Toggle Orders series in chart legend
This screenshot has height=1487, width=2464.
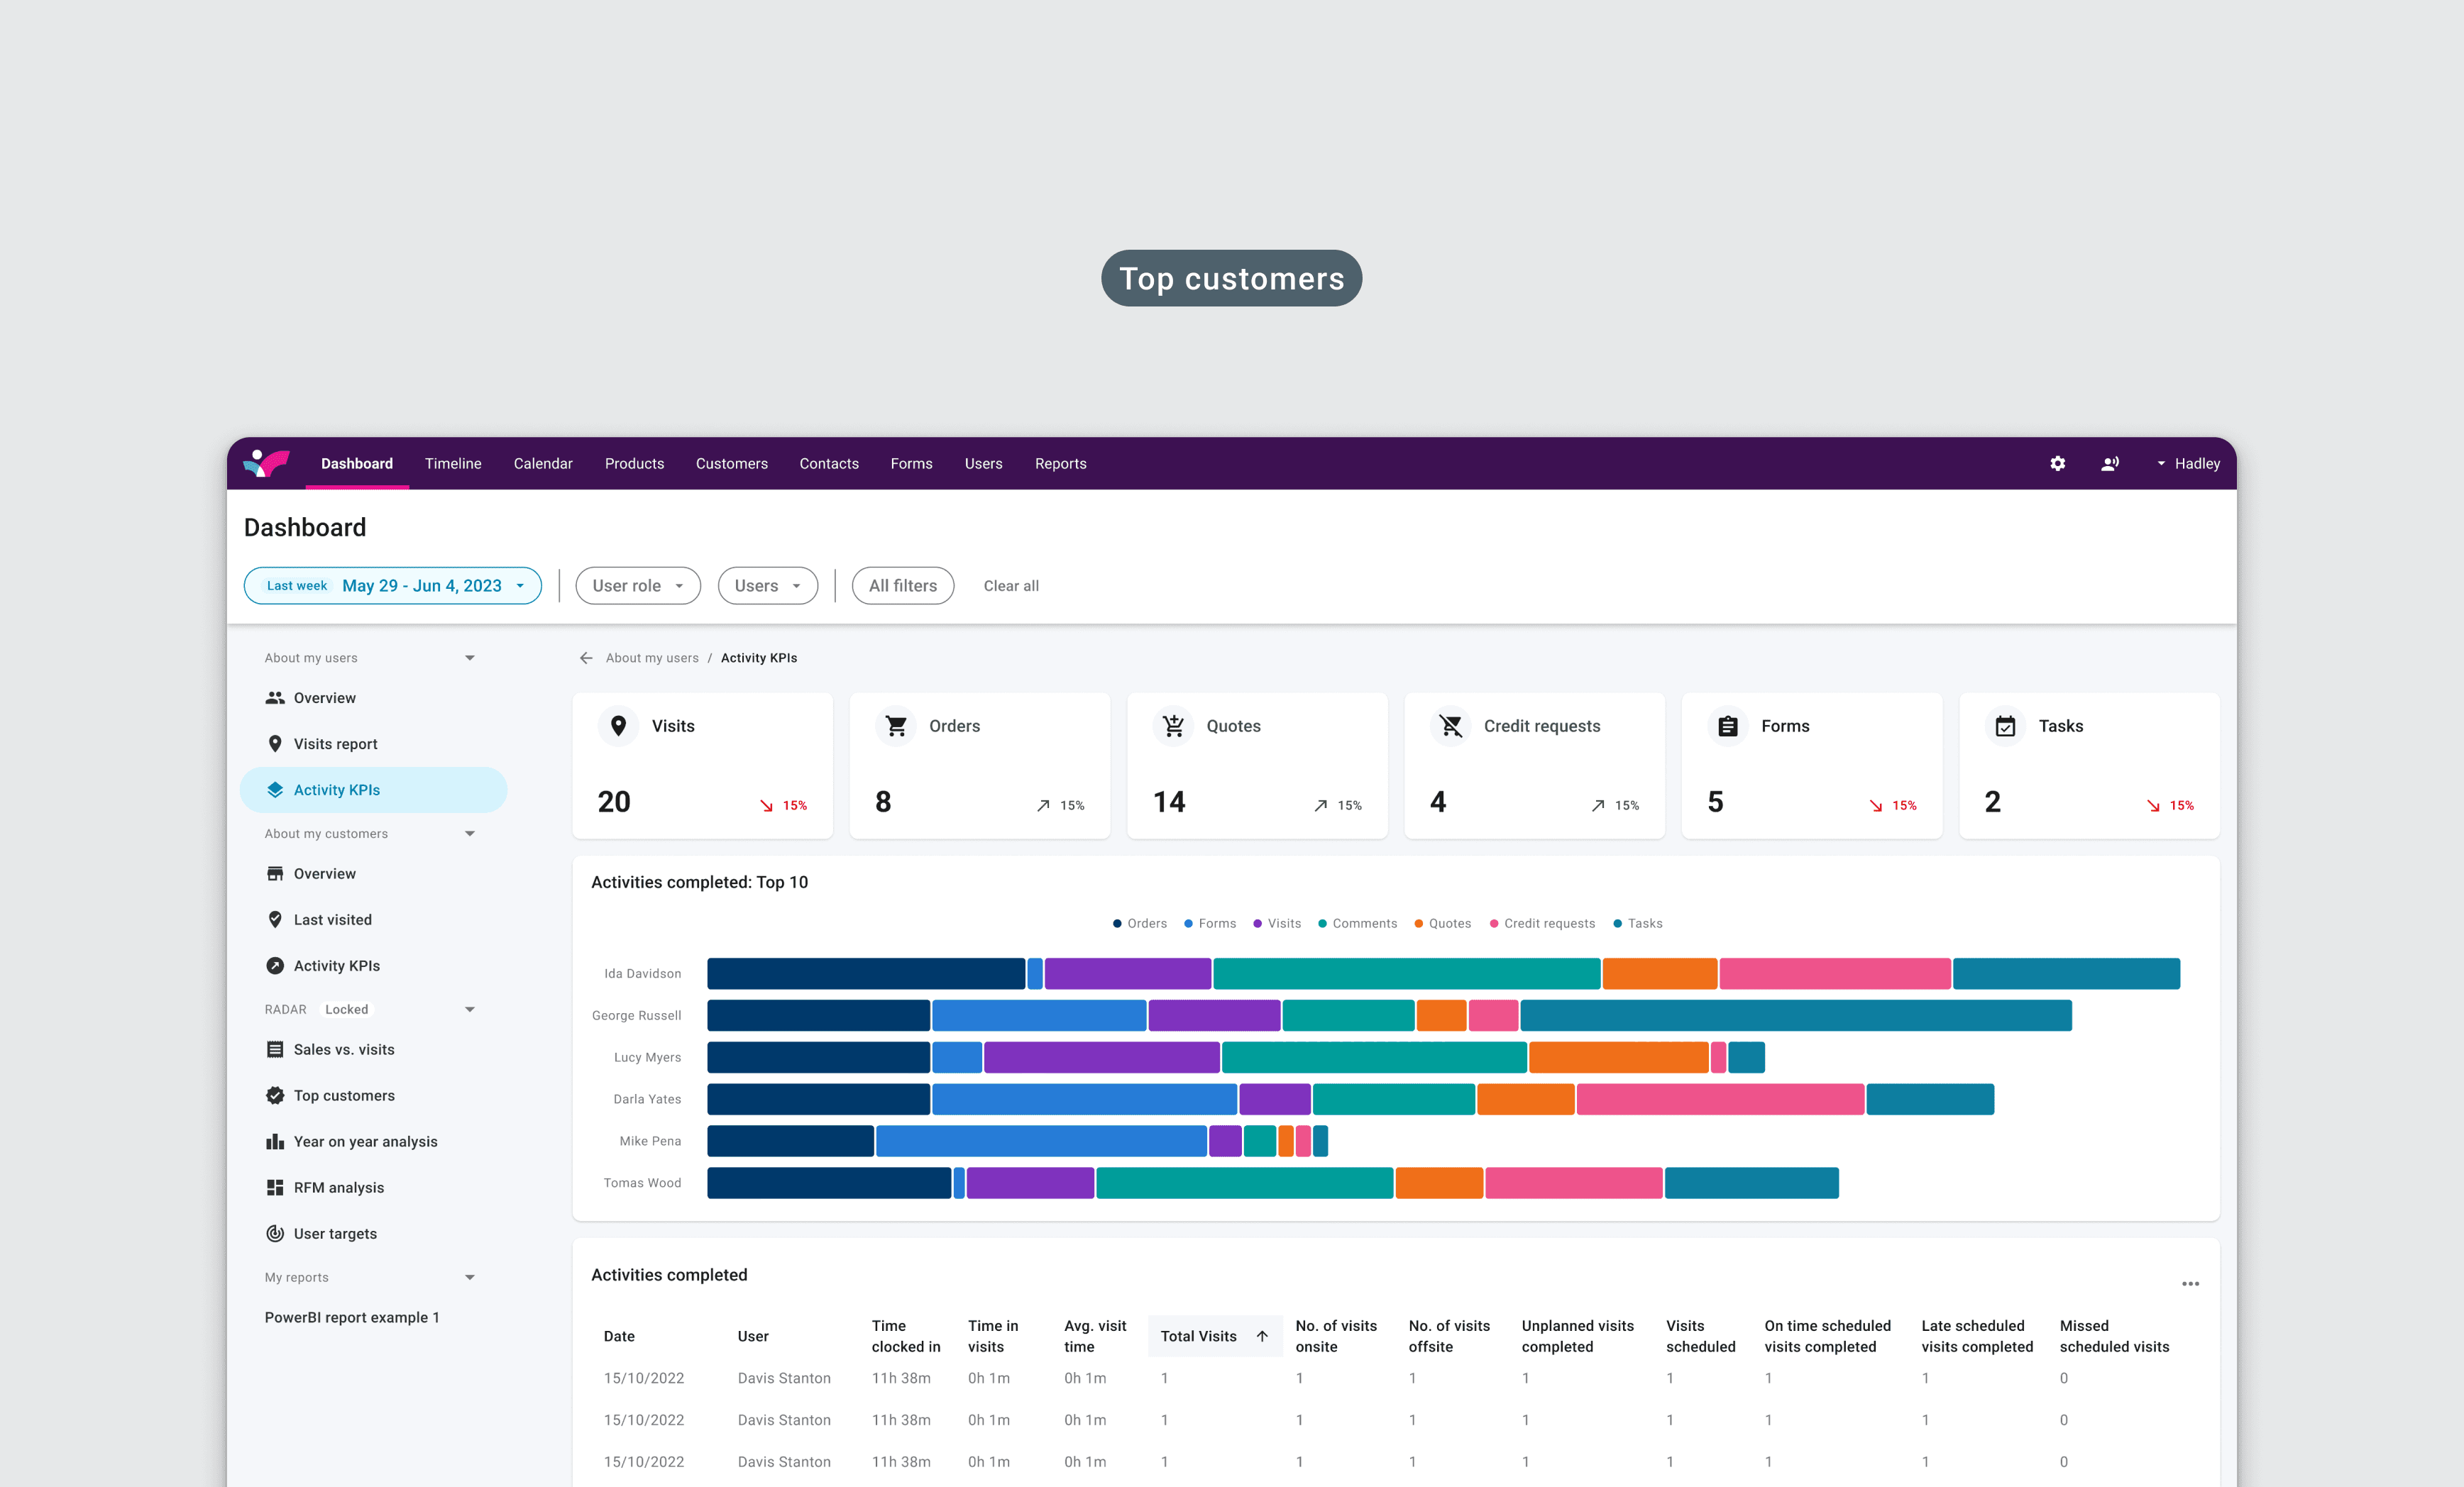[1139, 923]
